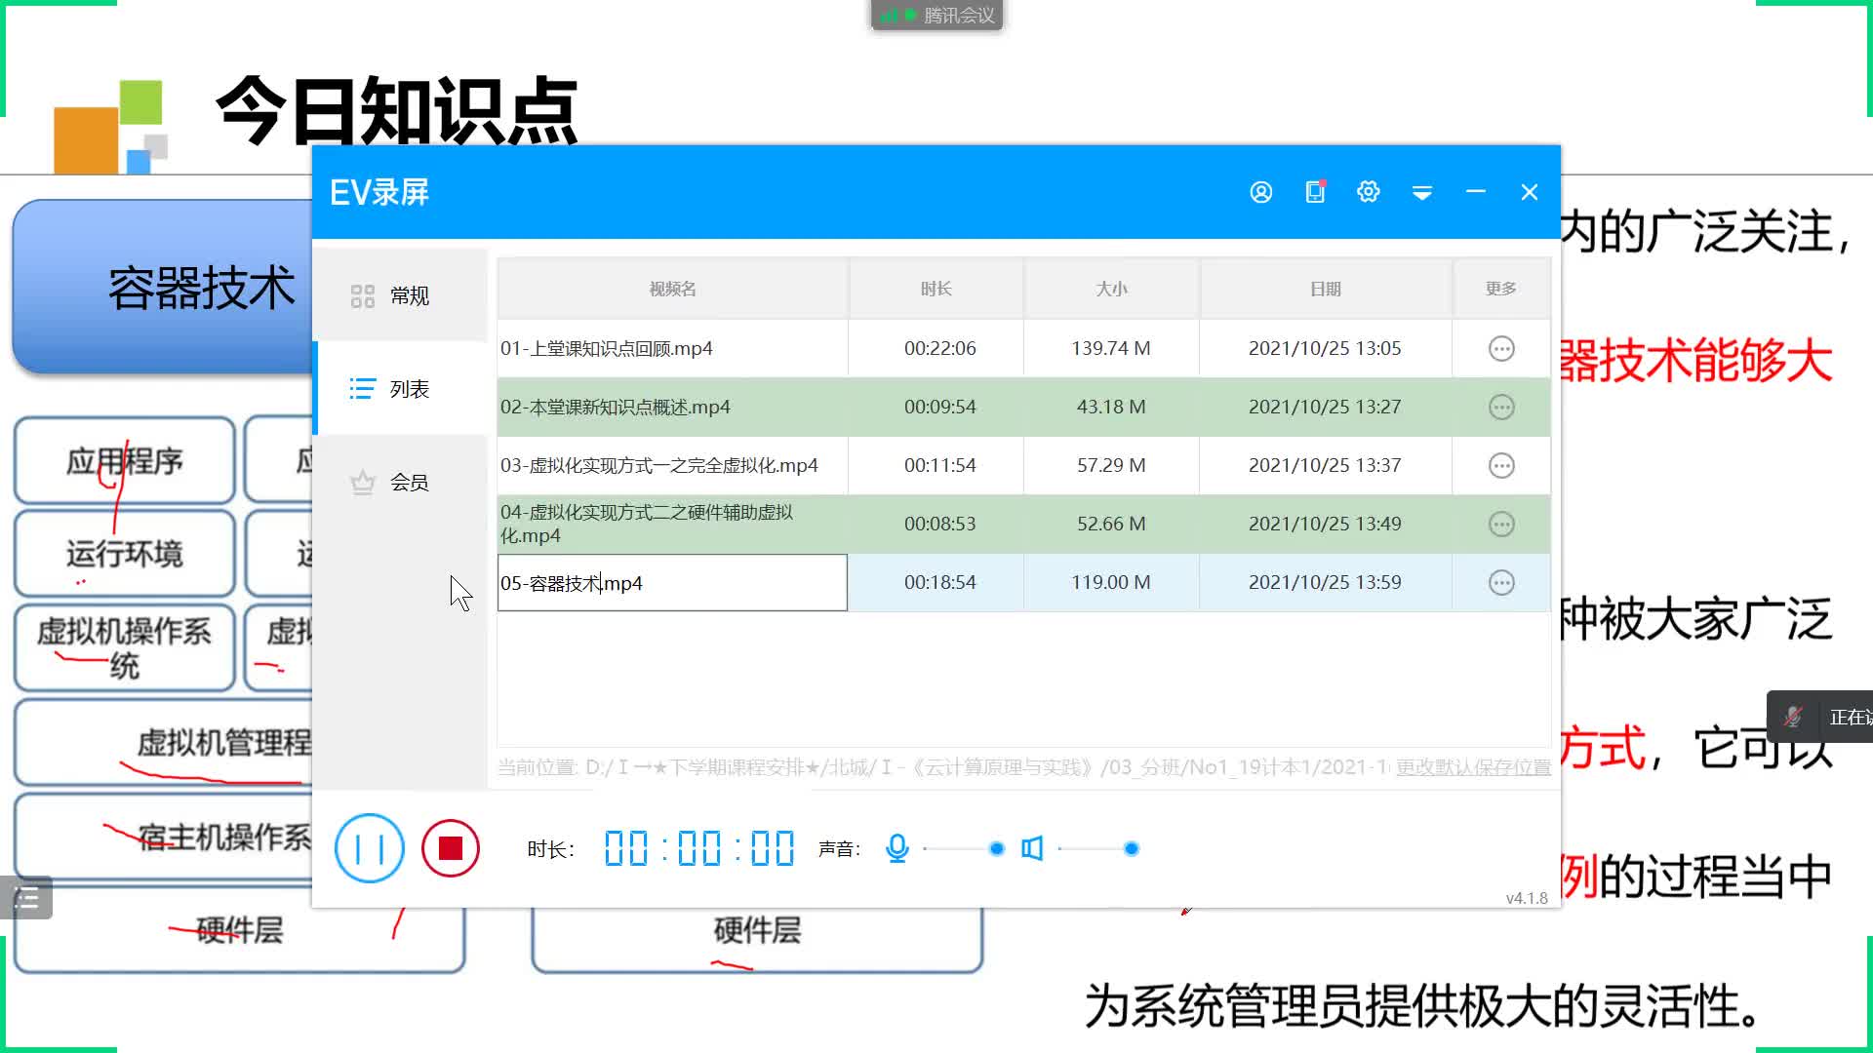This screenshot has width=1873, height=1053.
Task: Click the 更改默认保存位置 link
Action: pyautogui.click(x=1473, y=767)
